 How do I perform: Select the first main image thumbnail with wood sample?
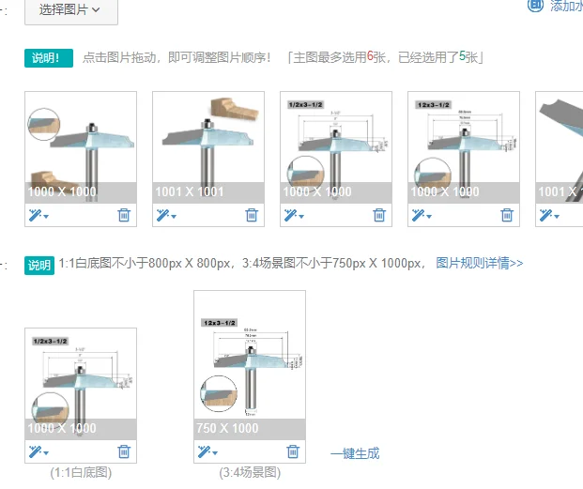click(81, 147)
